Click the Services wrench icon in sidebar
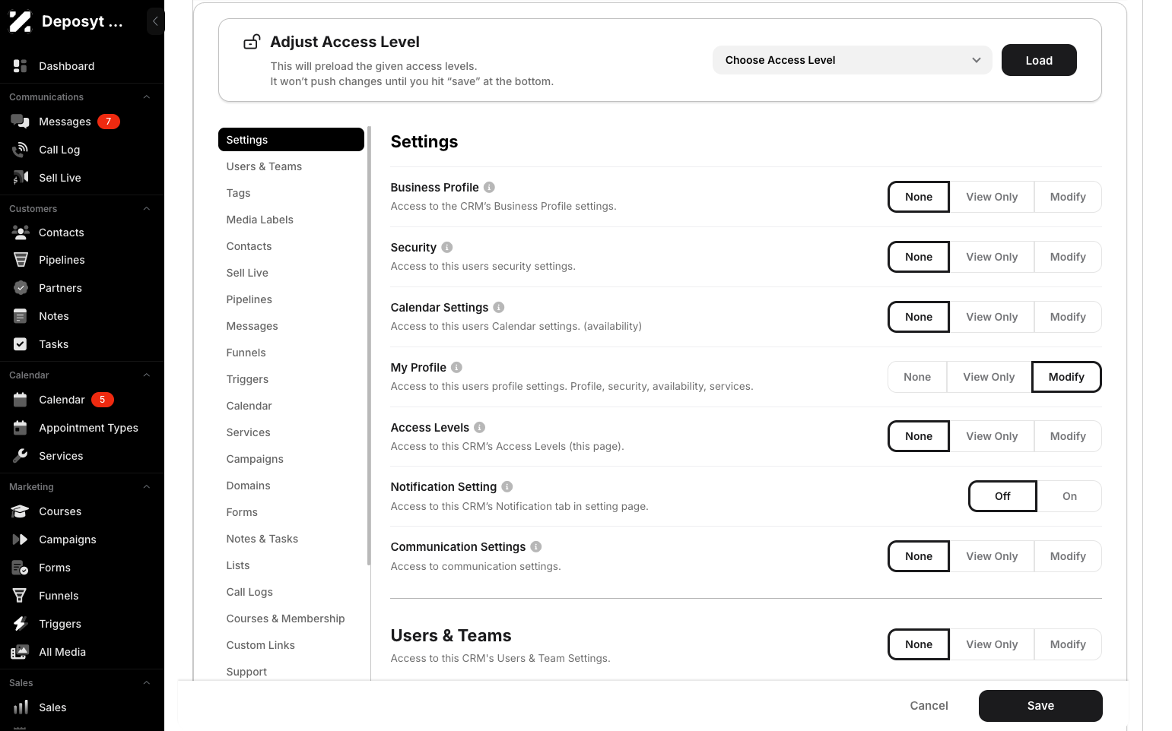Viewport: 1172px width, 731px height. [21, 456]
